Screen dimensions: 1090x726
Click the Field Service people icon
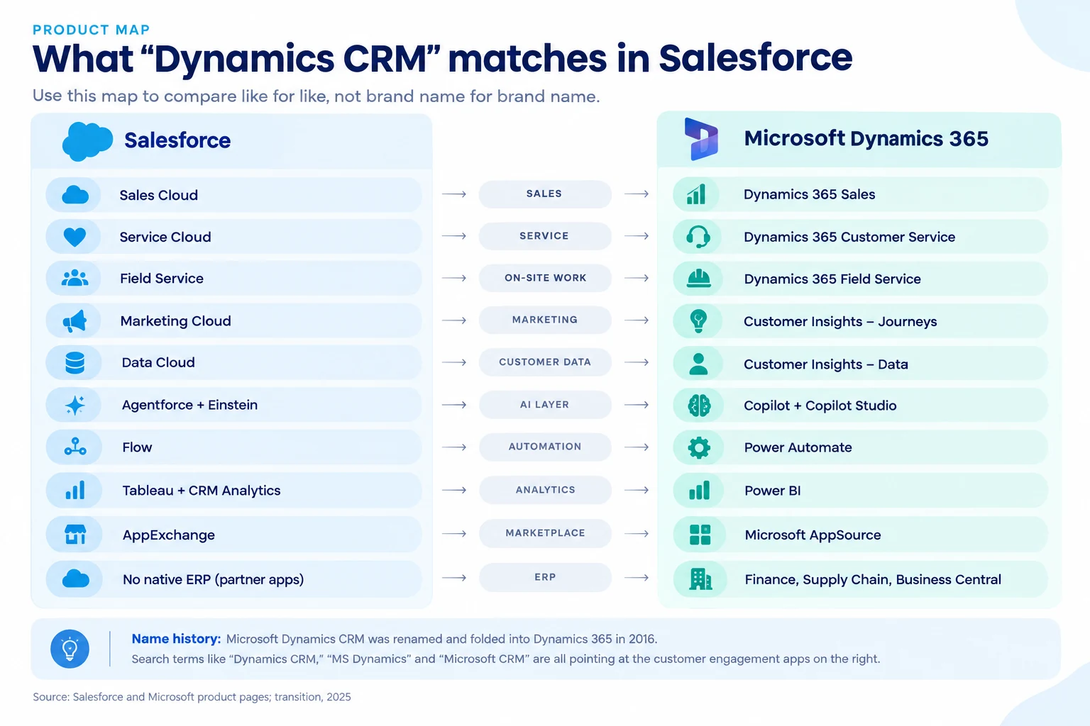75,279
